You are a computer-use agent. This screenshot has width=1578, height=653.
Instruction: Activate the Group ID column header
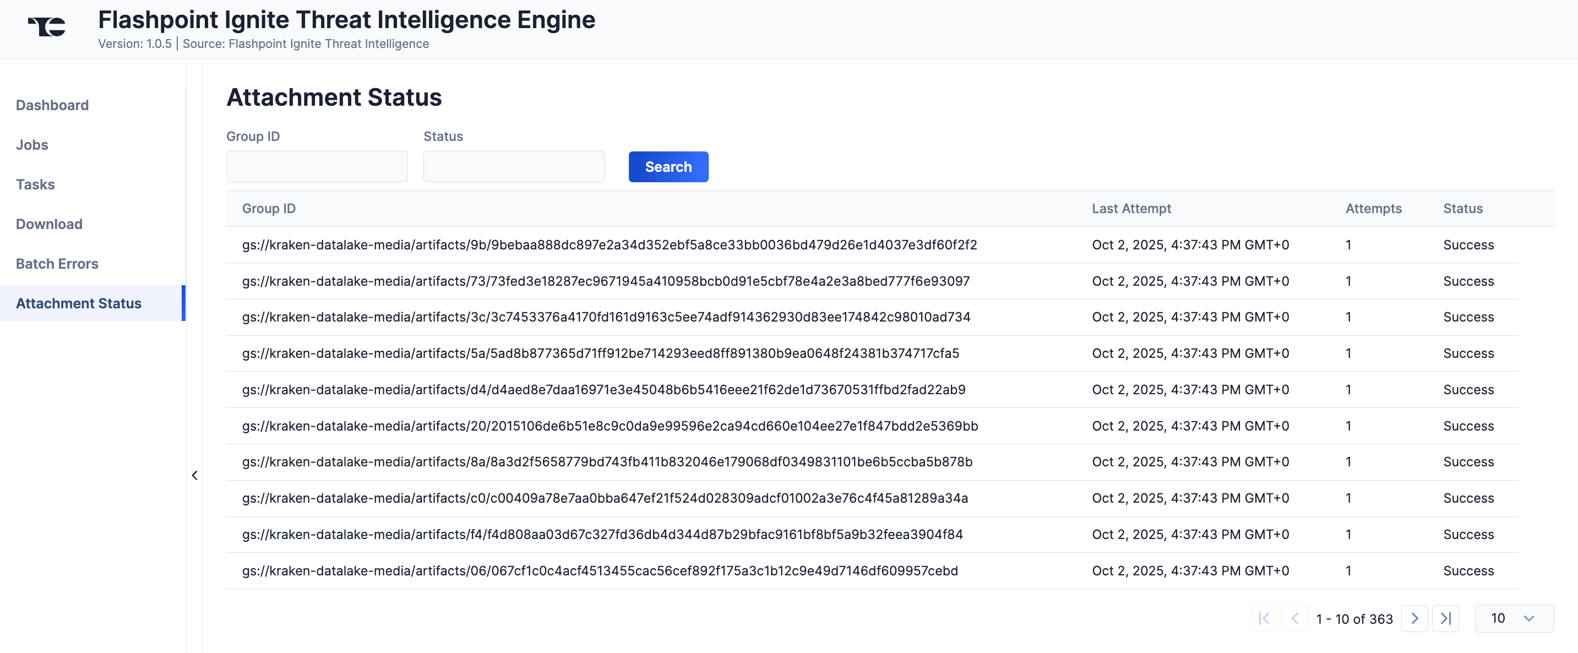[x=268, y=208]
